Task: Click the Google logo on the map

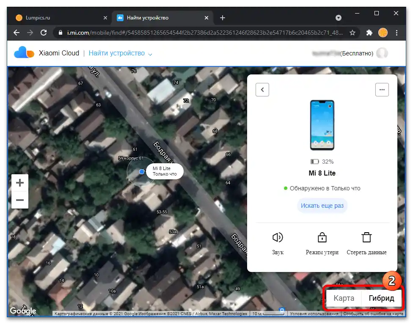Action: 23,311
